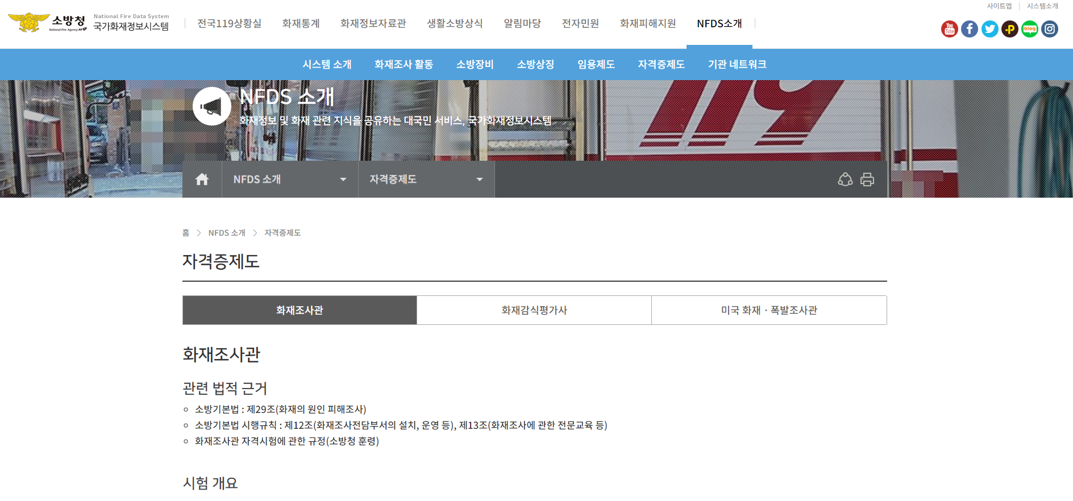Open the yellow Kakao P icon

coord(1009,29)
